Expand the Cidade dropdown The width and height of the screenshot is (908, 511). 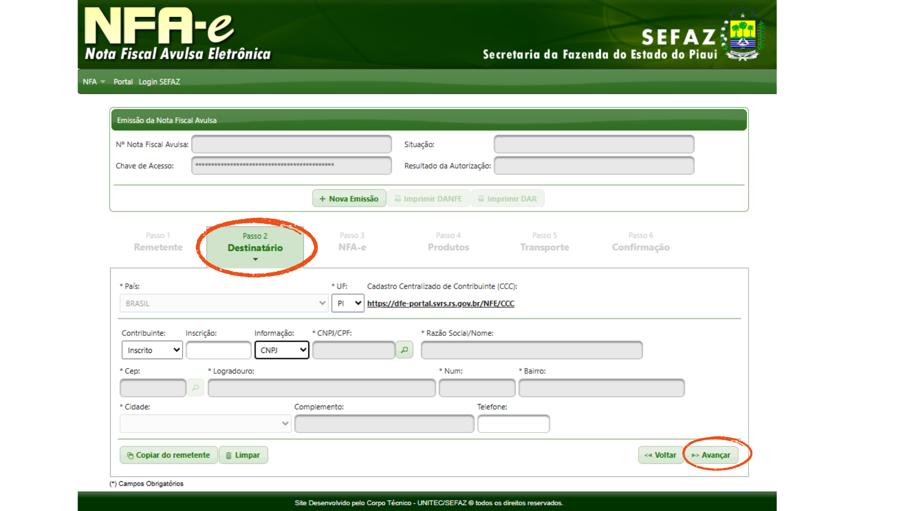[x=205, y=423]
